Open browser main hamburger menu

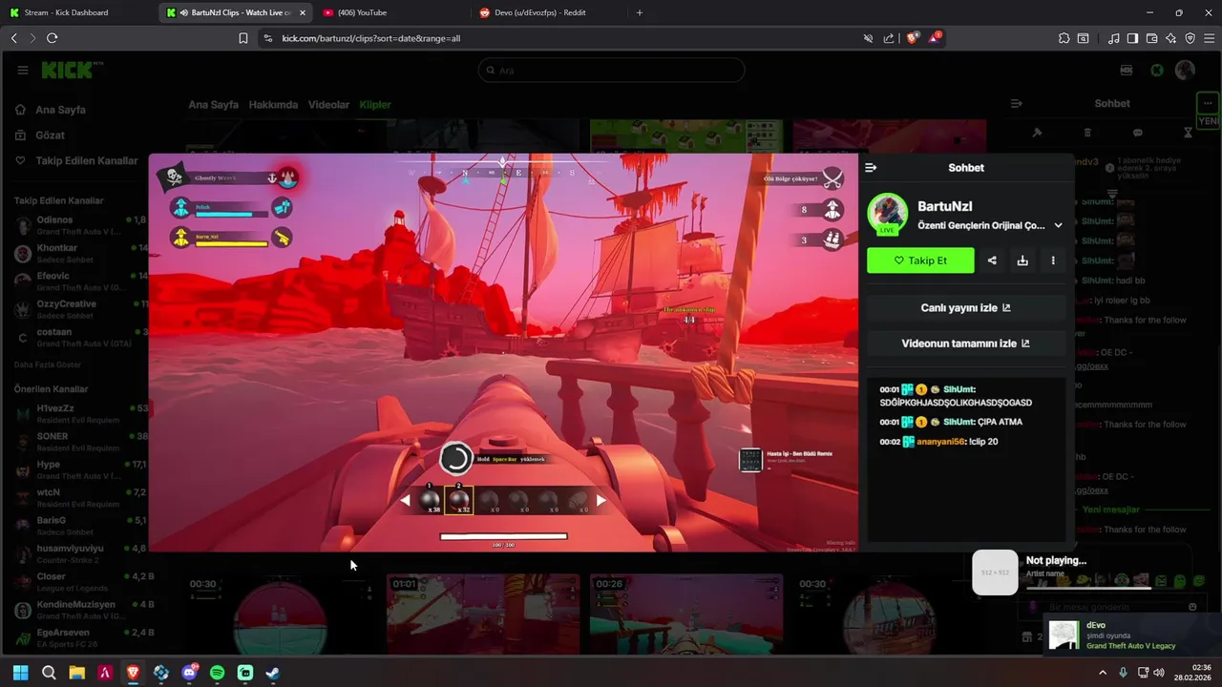click(1209, 38)
